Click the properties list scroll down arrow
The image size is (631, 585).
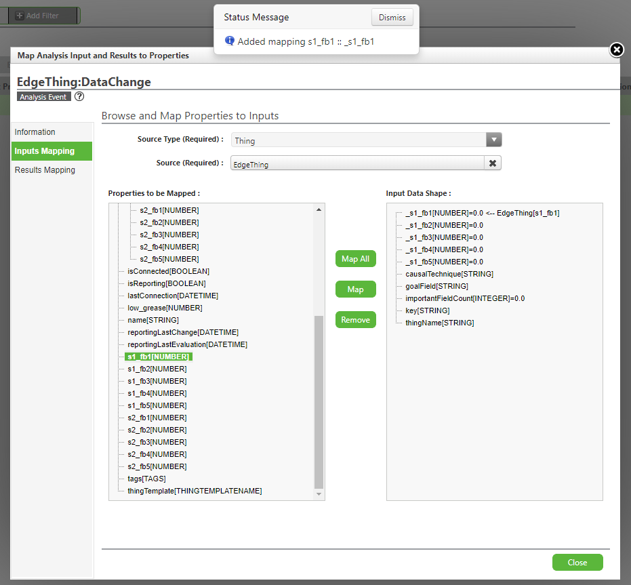click(x=319, y=494)
